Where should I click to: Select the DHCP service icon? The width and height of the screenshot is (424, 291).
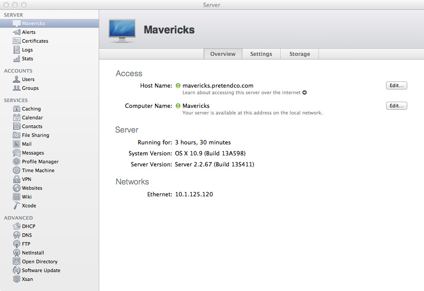pyautogui.click(x=16, y=226)
